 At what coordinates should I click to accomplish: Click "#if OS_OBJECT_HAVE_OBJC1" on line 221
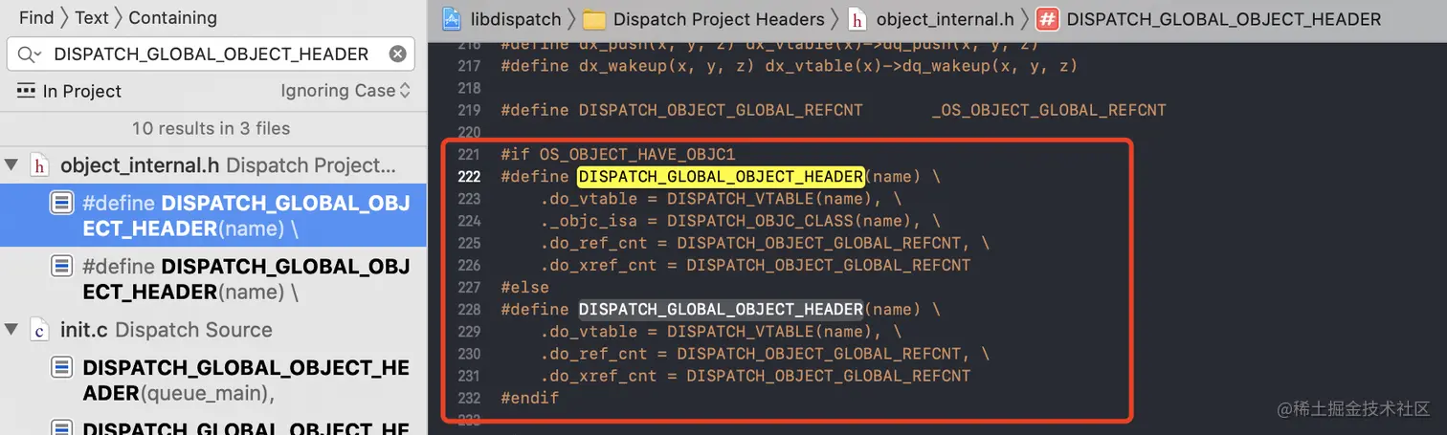[x=617, y=155]
